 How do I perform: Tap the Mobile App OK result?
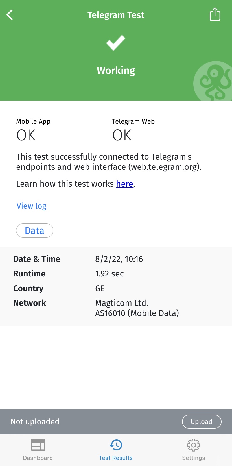pyautogui.click(x=26, y=135)
